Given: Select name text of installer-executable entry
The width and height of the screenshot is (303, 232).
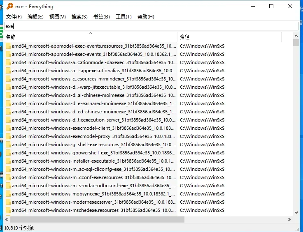Looking at the screenshot, I should tap(93, 161).
